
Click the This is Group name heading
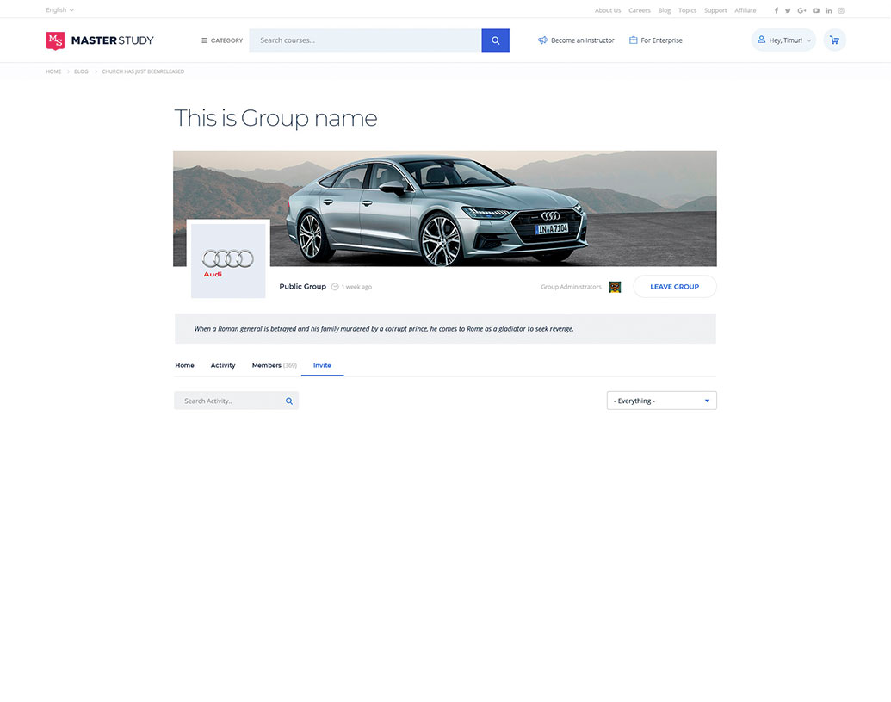[x=275, y=118]
